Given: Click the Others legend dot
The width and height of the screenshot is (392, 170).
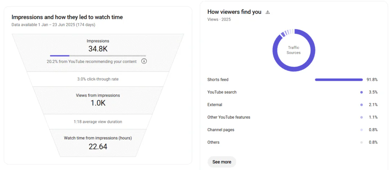Looking at the screenshot, I should [x=361, y=143].
